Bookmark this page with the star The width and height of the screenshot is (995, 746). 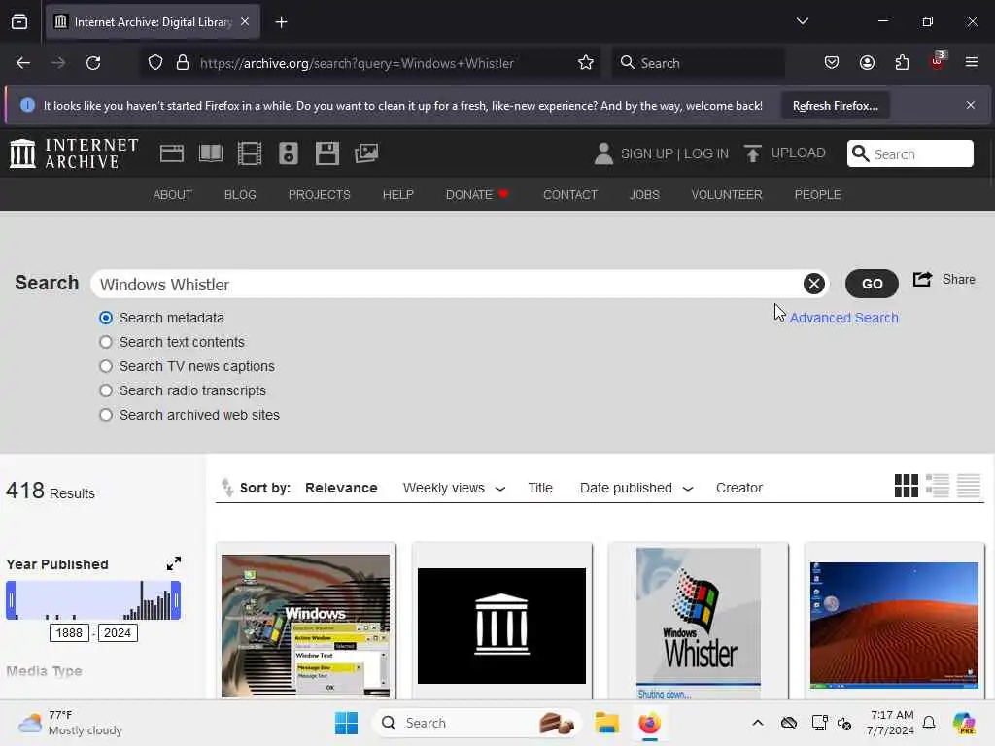pos(586,63)
